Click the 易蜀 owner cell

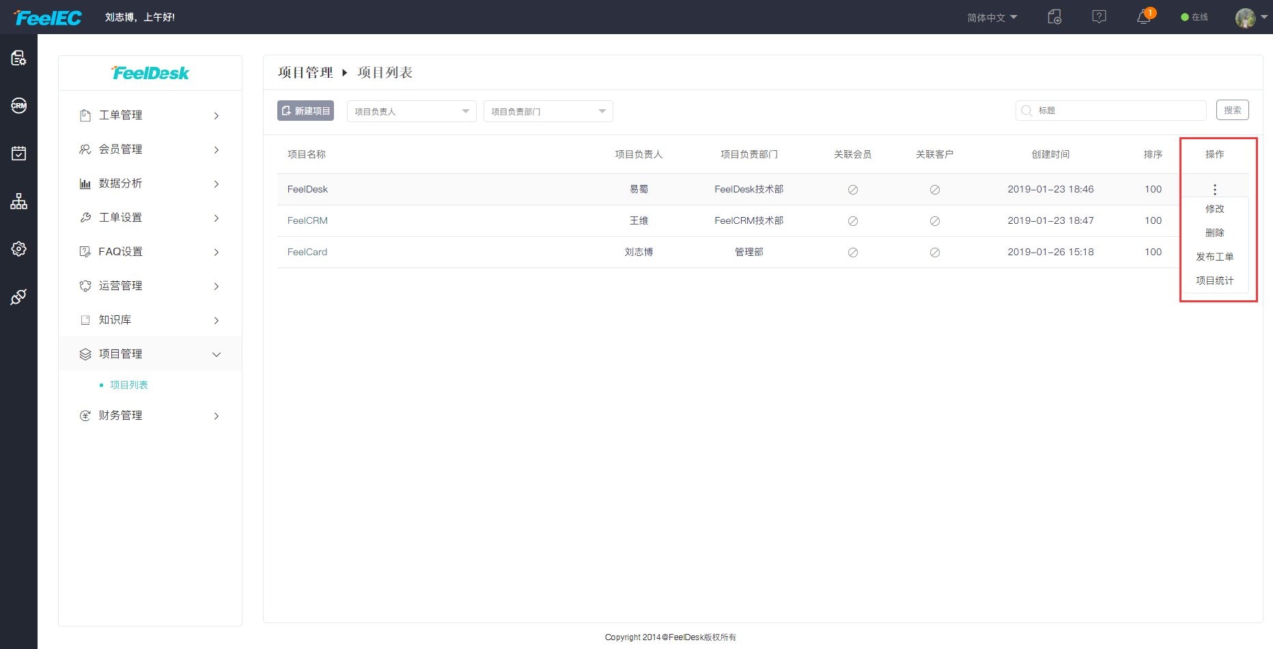click(639, 189)
